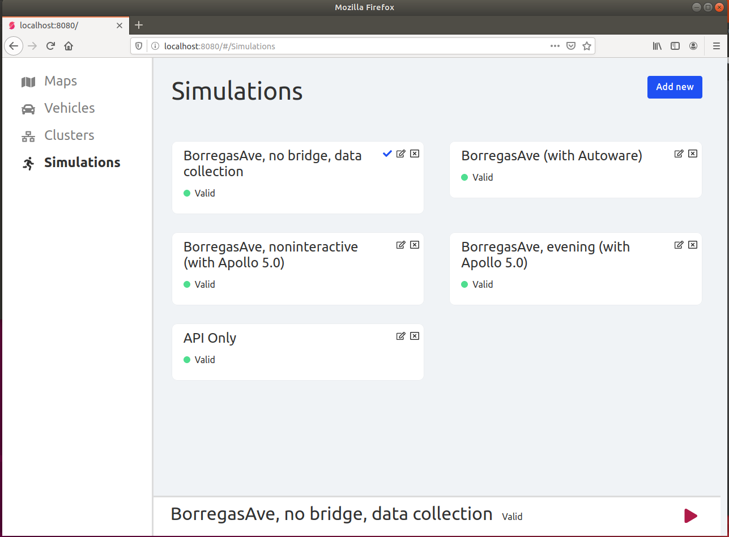Click the reload page icon

point(50,46)
